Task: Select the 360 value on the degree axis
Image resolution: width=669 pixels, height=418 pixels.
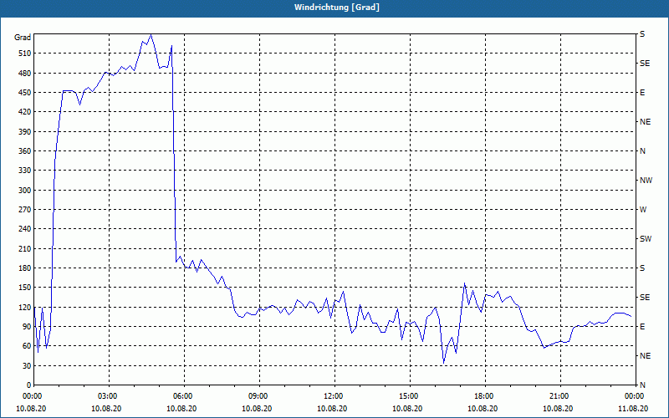Action: (25, 151)
